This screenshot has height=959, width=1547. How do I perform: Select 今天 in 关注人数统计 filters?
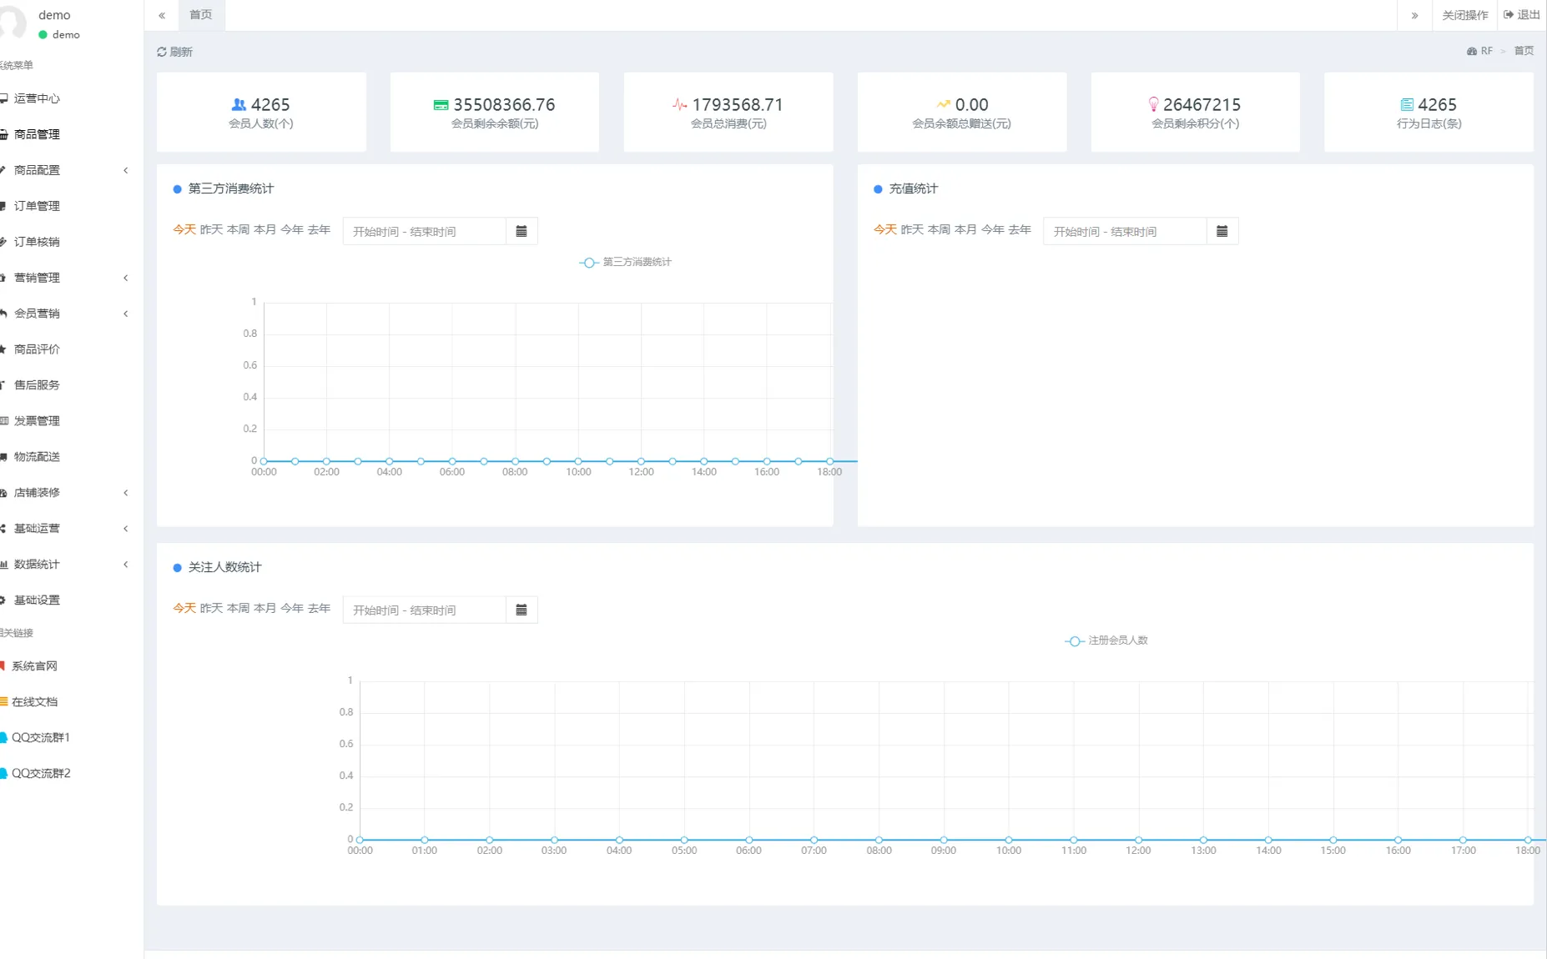coord(184,608)
